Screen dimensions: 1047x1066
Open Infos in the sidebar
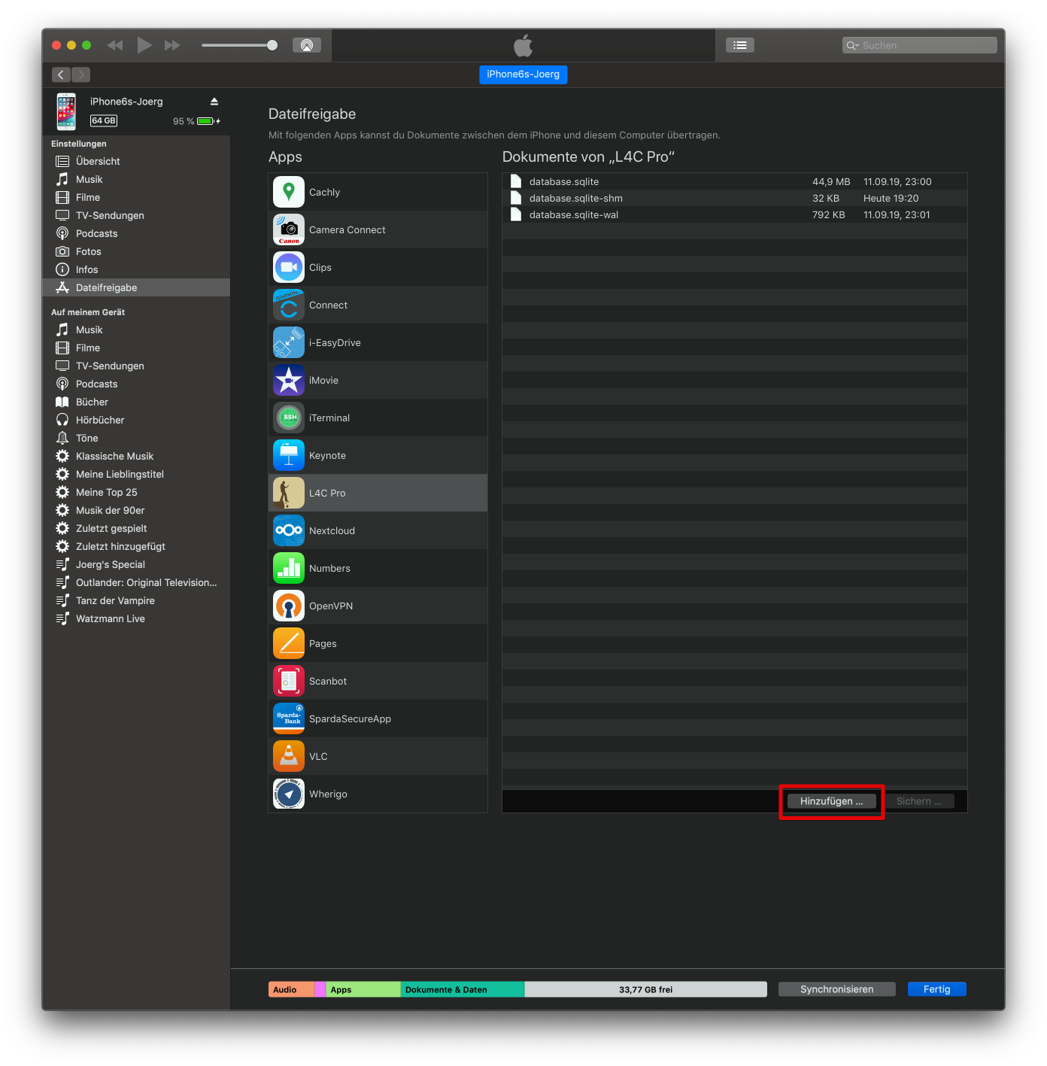pos(136,269)
